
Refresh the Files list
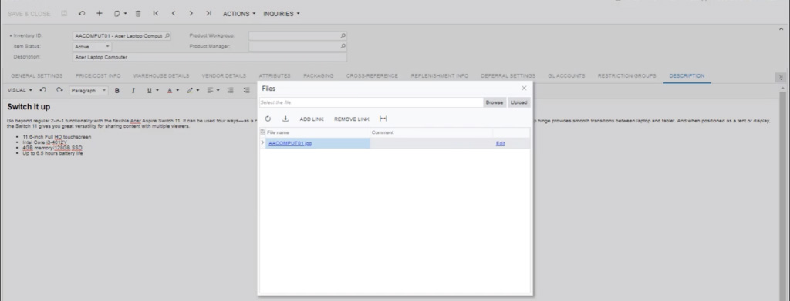tap(268, 119)
